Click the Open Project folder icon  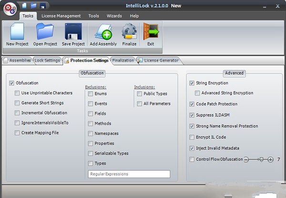[x=45, y=31]
